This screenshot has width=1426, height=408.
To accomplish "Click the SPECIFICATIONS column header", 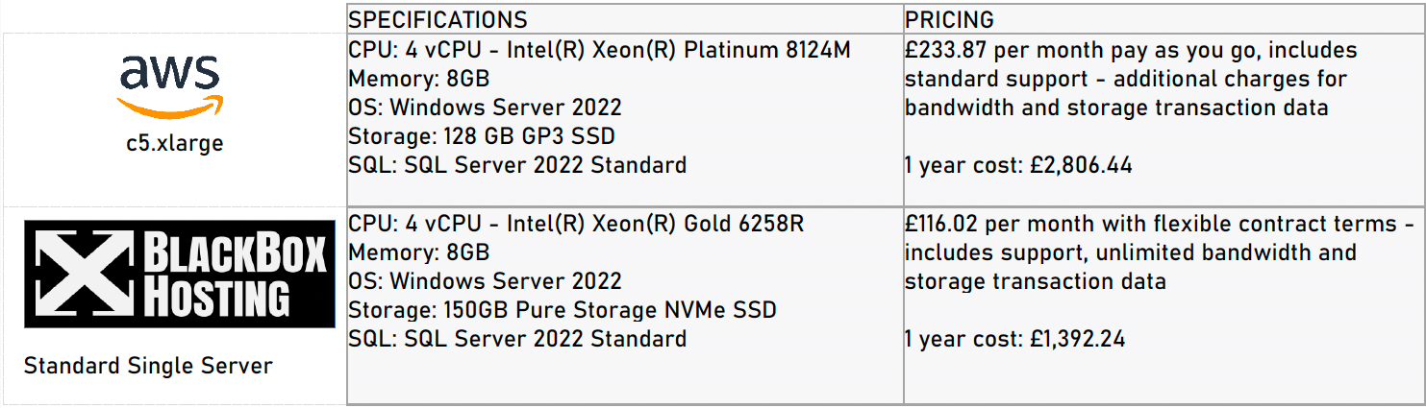I will 438,20.
